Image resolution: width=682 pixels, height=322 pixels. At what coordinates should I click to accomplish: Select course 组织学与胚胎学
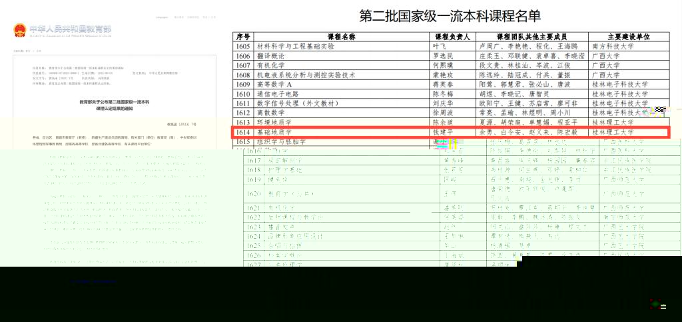tap(282, 142)
